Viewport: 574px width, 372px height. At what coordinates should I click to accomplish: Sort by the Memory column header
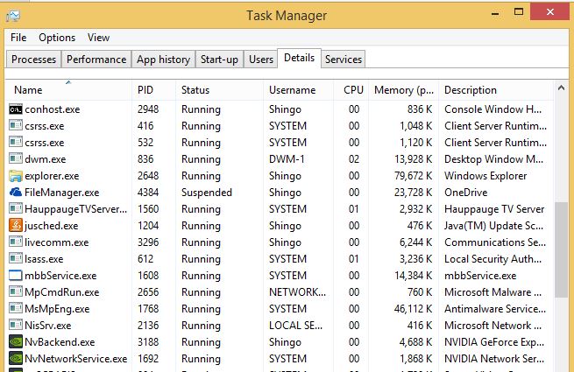click(x=403, y=90)
